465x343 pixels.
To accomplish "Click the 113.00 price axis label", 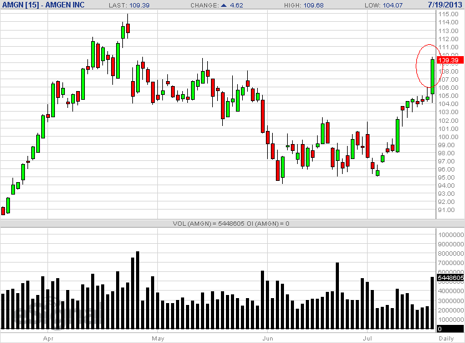I will (x=448, y=31).
